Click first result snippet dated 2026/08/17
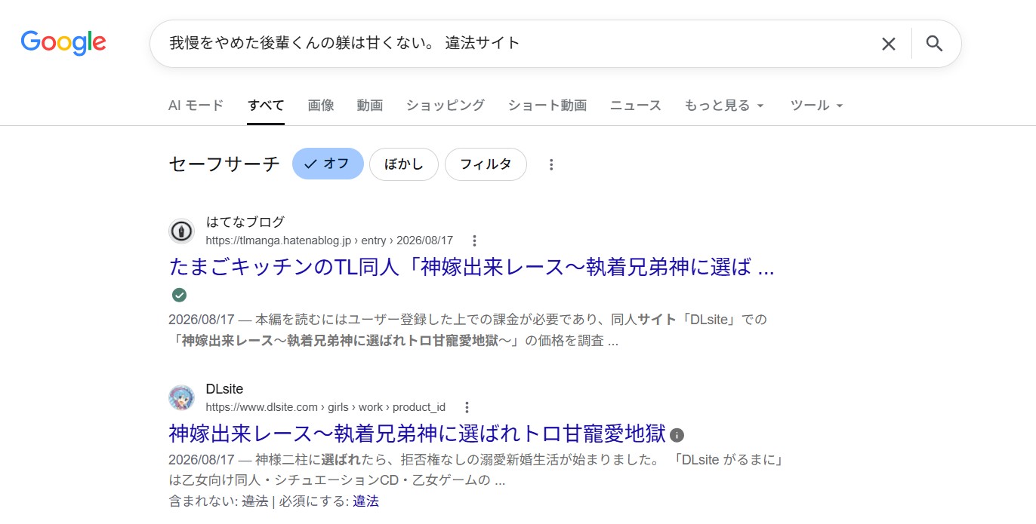Screen dimensions: 1036x524 pyautogui.click(x=467, y=330)
